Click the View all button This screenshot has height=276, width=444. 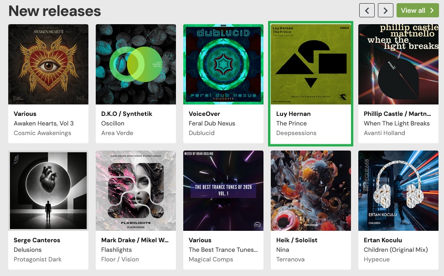418,10
